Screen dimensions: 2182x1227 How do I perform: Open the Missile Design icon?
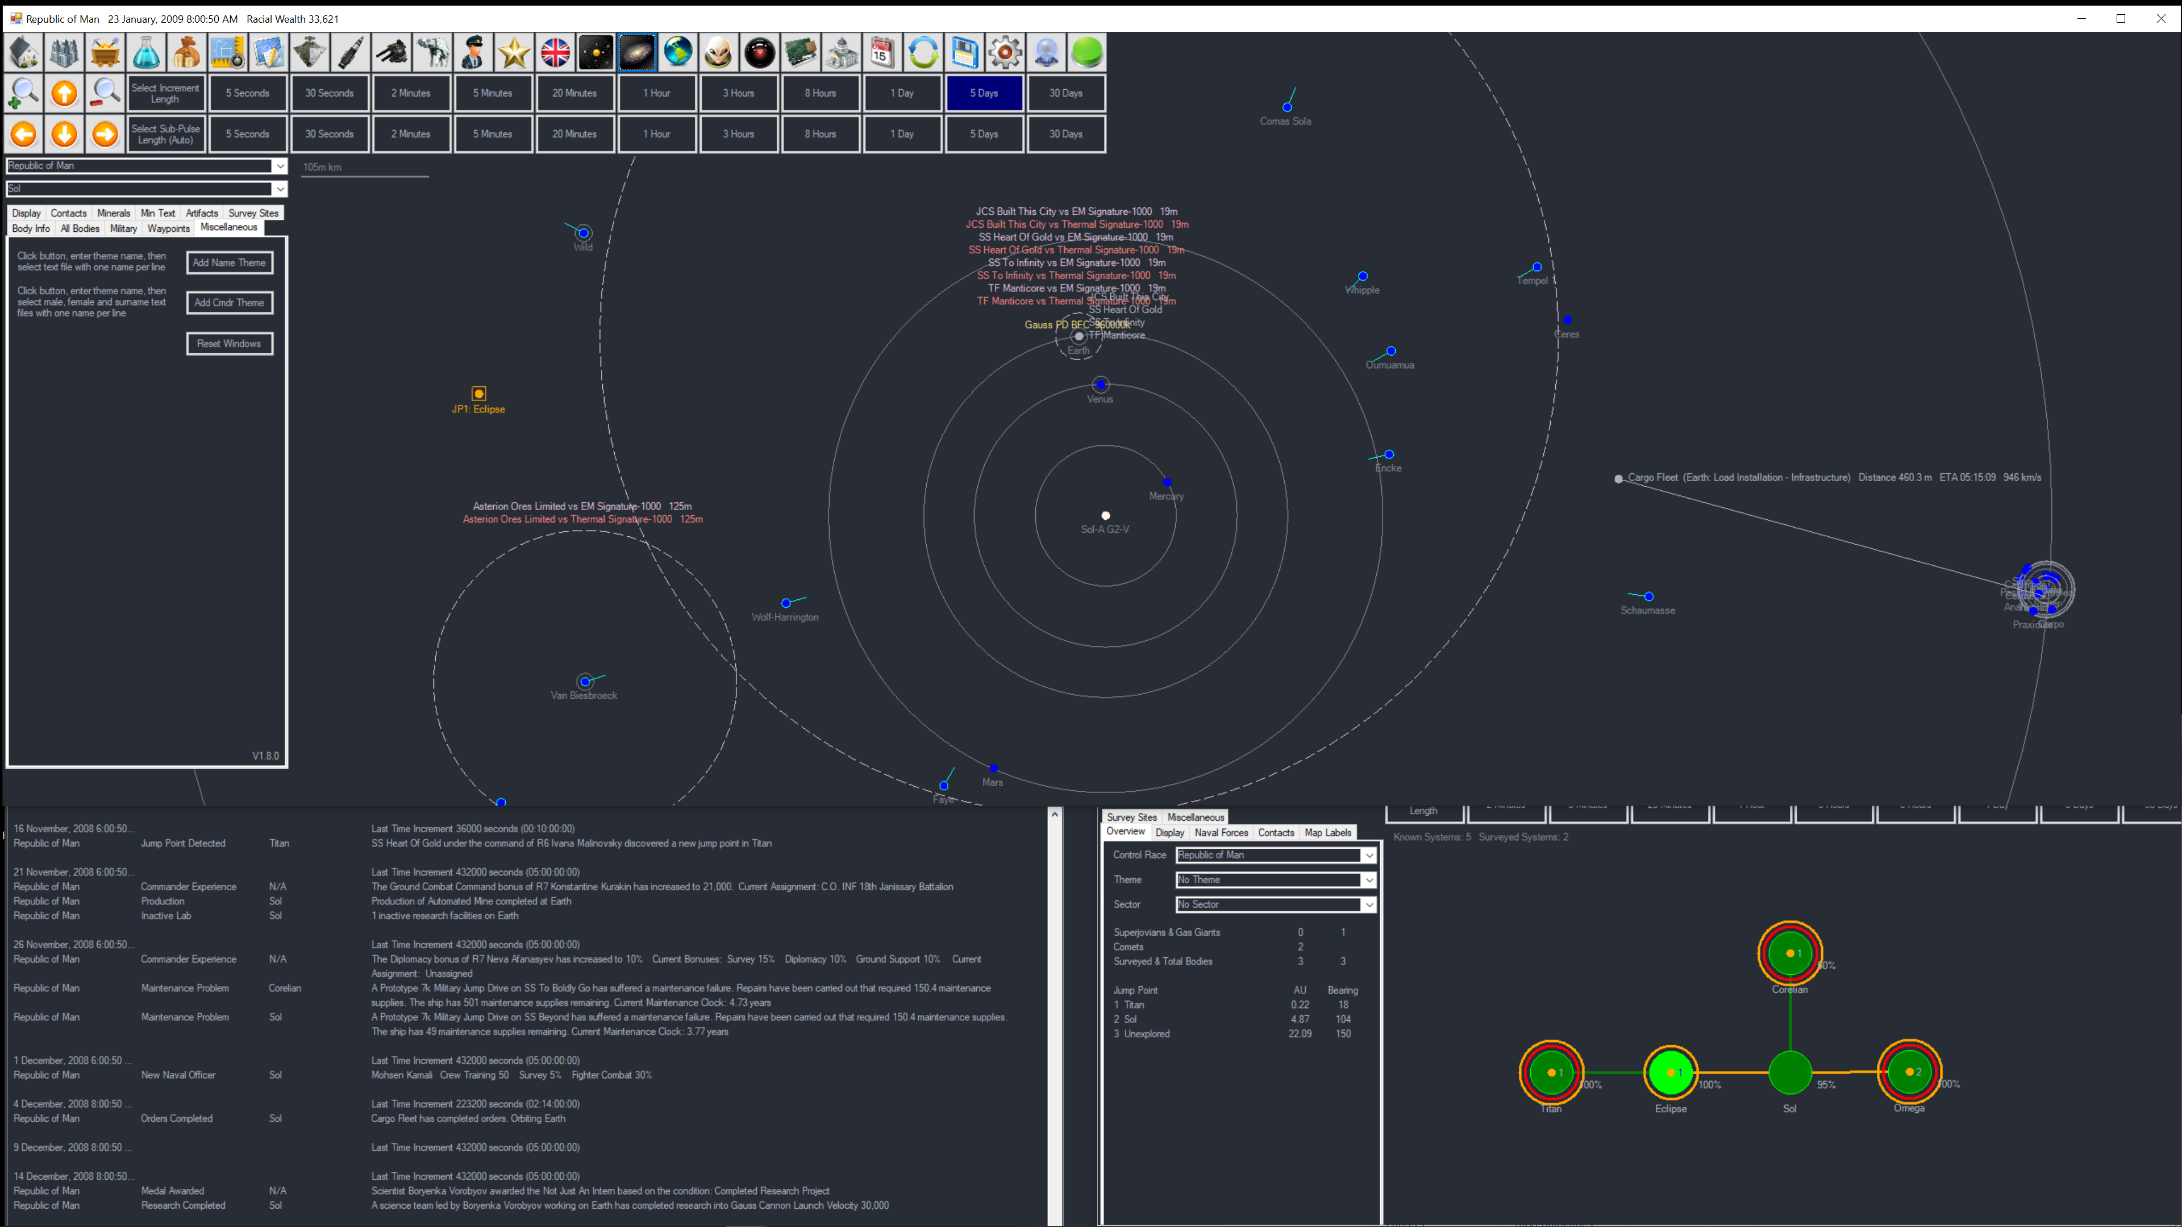[351, 52]
